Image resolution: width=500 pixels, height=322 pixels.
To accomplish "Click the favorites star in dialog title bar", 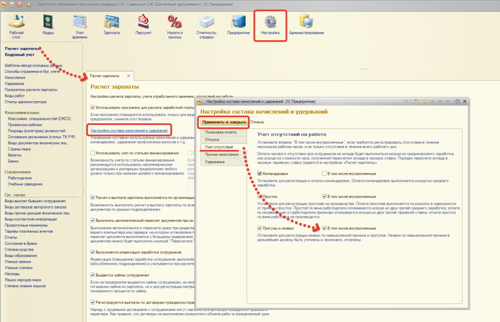I will (x=406, y=102).
